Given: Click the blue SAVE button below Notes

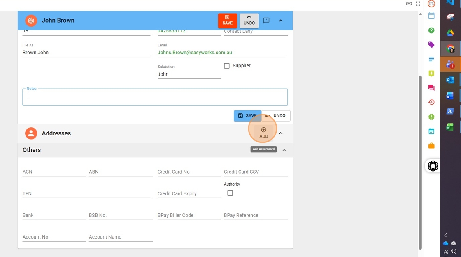Looking at the screenshot, I should pos(247,116).
